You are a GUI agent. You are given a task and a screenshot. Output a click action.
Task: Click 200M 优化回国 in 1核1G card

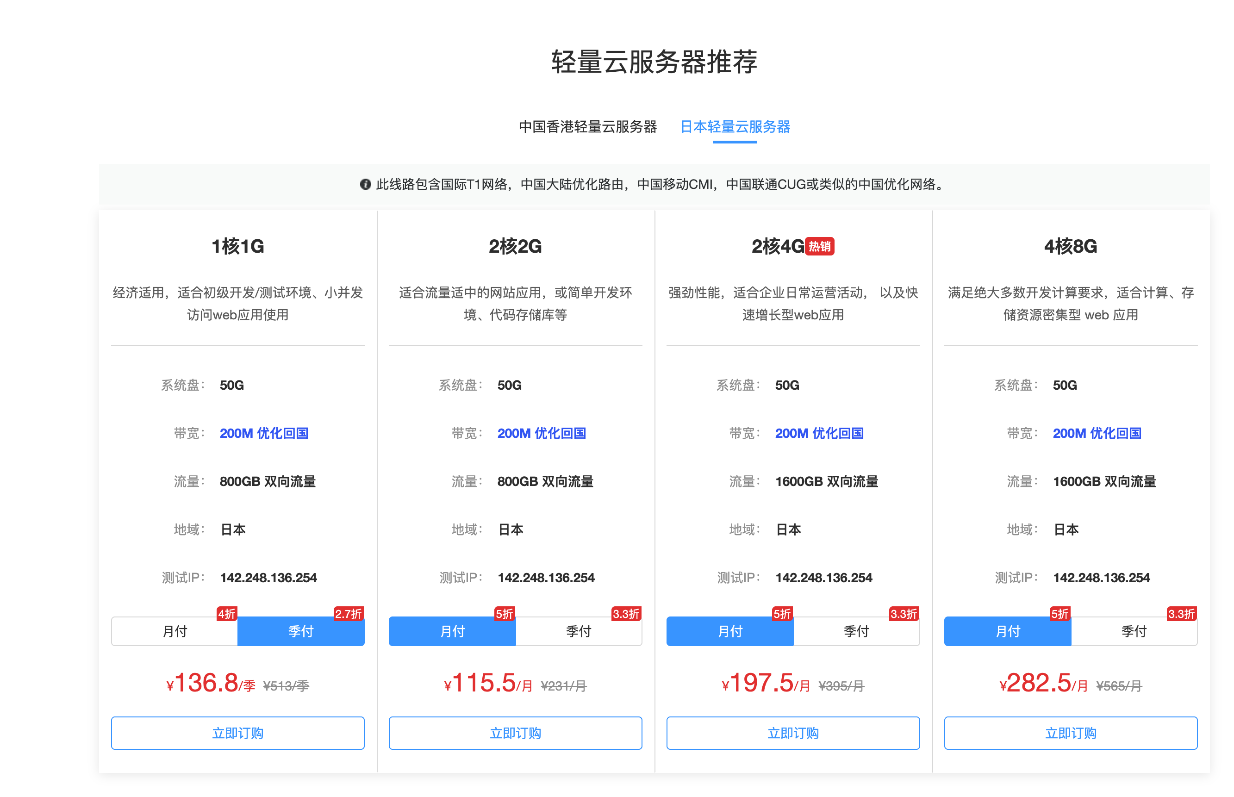coord(264,433)
